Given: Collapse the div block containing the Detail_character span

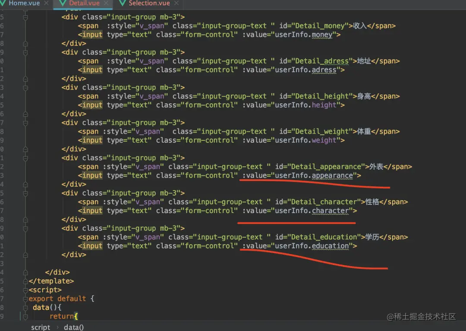Looking at the screenshot, I should pos(25,193).
